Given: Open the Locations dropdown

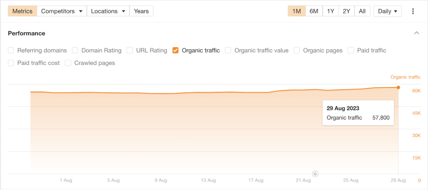Looking at the screenshot, I should [x=108, y=11].
